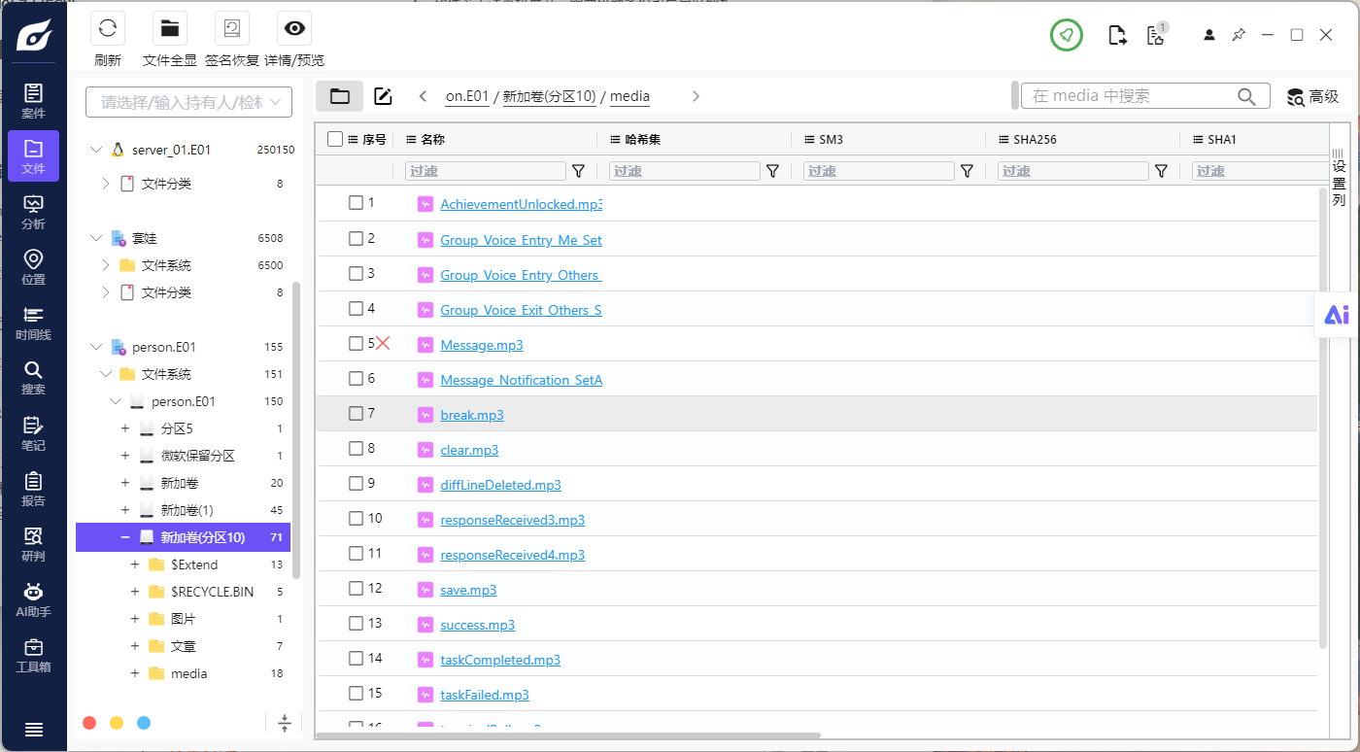Open 搜索 search in sidebar

pyautogui.click(x=33, y=378)
